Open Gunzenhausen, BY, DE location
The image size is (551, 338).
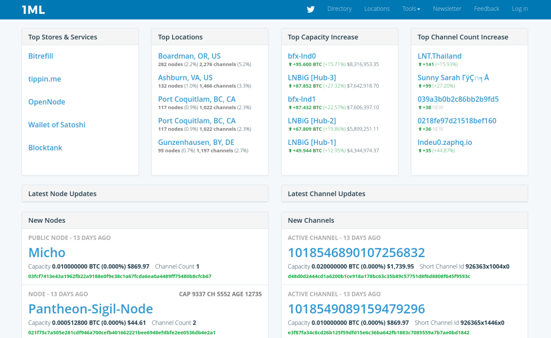coord(196,142)
